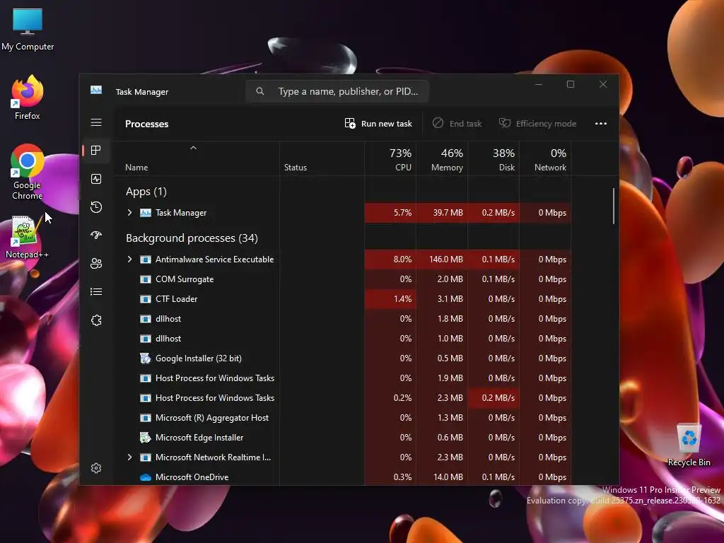
Task: Click the Efficiency mode button
Action: click(x=537, y=123)
